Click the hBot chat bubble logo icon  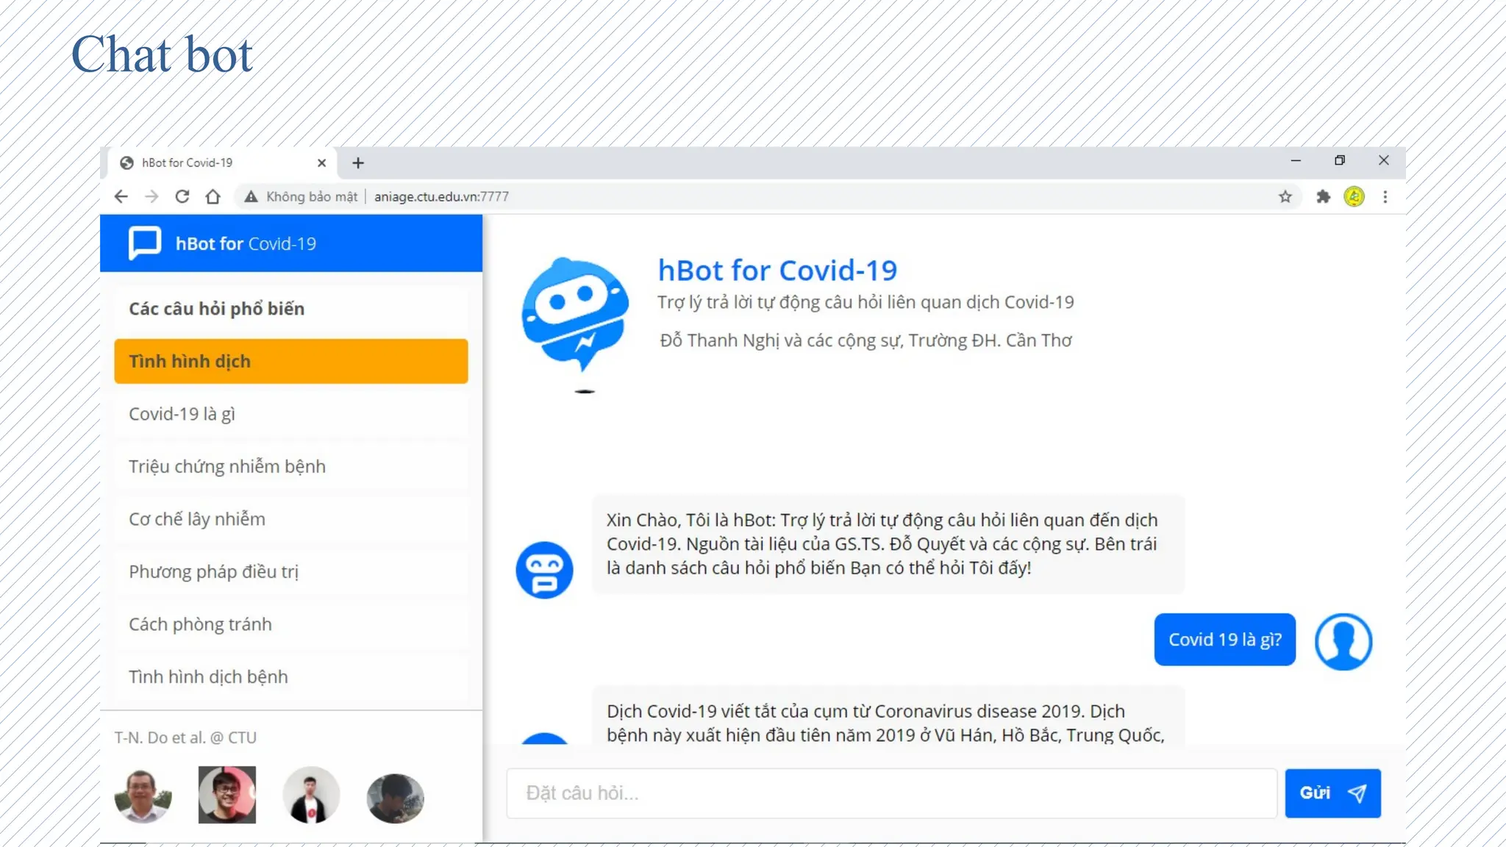click(145, 243)
